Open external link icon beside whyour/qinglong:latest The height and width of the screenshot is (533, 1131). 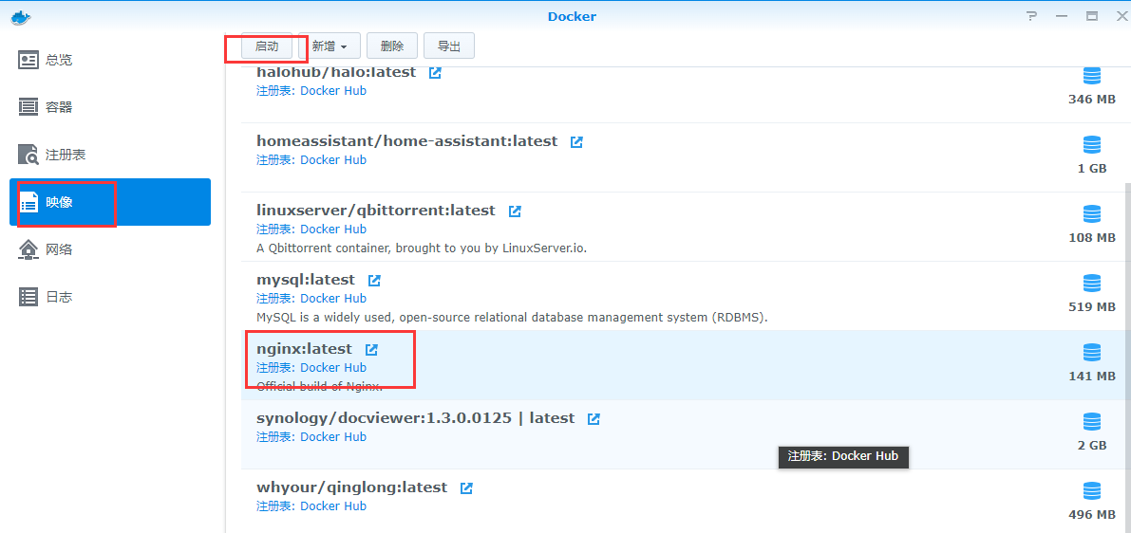tap(466, 487)
